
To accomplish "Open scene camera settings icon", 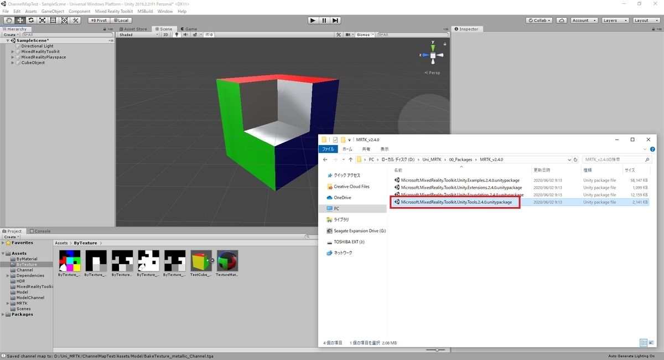I will [349, 34].
